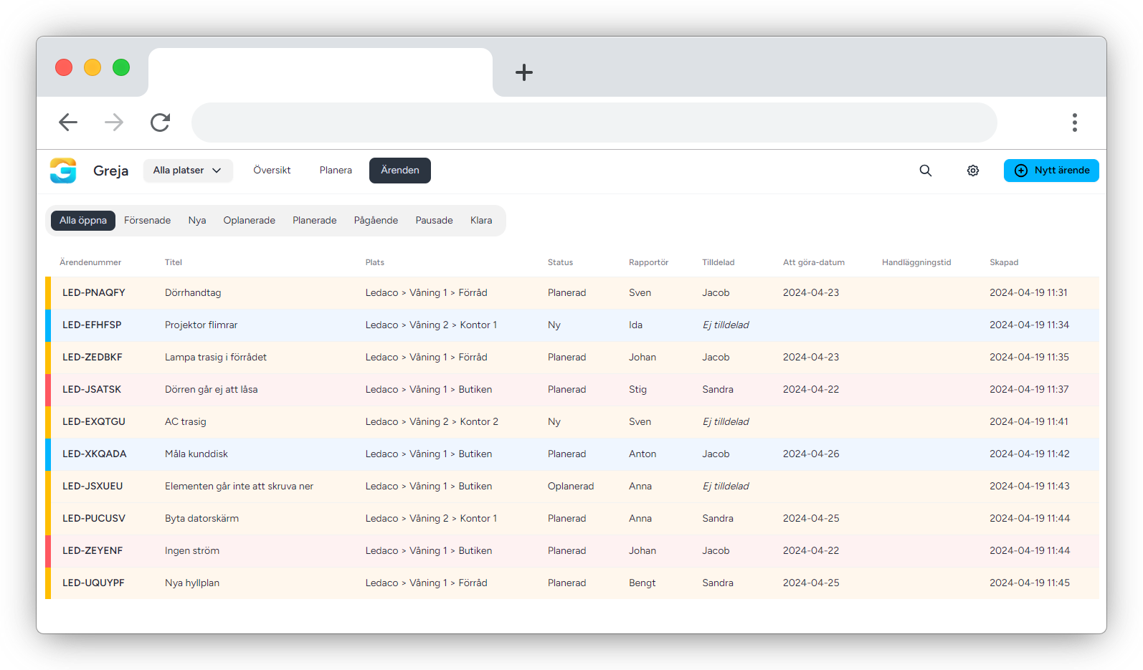Select the AC trasig row title
Image resolution: width=1143 pixels, height=670 pixels.
tap(186, 421)
